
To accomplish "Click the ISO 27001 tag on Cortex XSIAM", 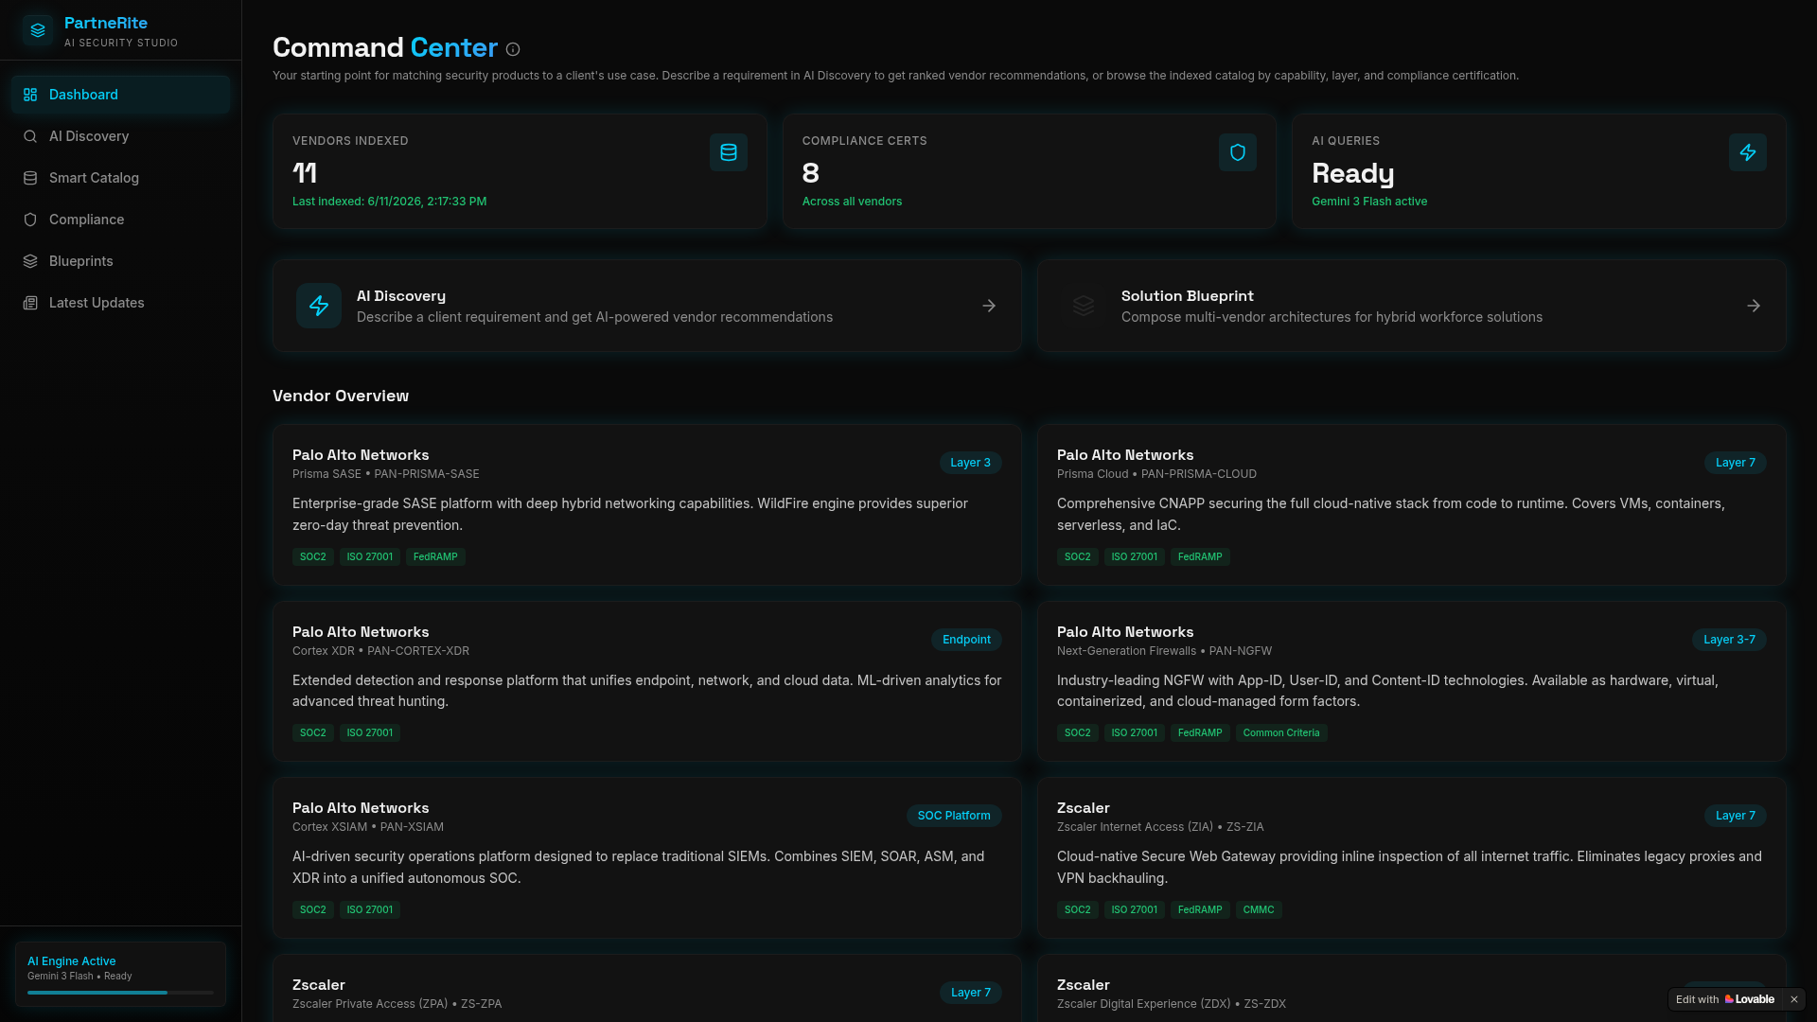I will [370, 910].
